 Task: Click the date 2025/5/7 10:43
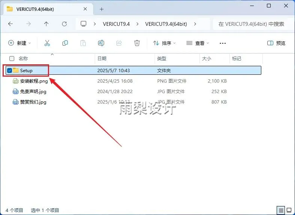[x=113, y=70]
